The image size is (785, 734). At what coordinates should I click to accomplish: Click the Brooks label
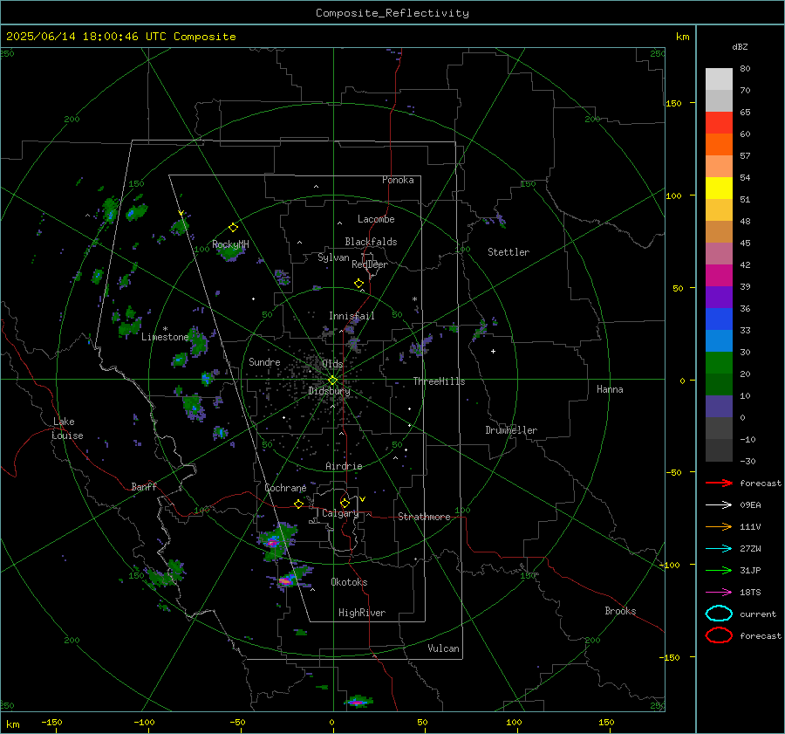(620, 611)
